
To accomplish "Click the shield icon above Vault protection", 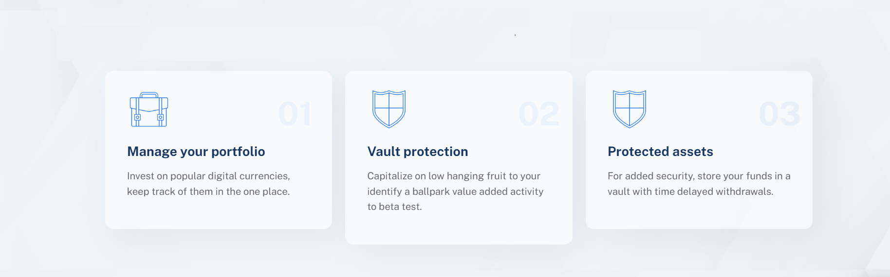I will [x=389, y=109].
